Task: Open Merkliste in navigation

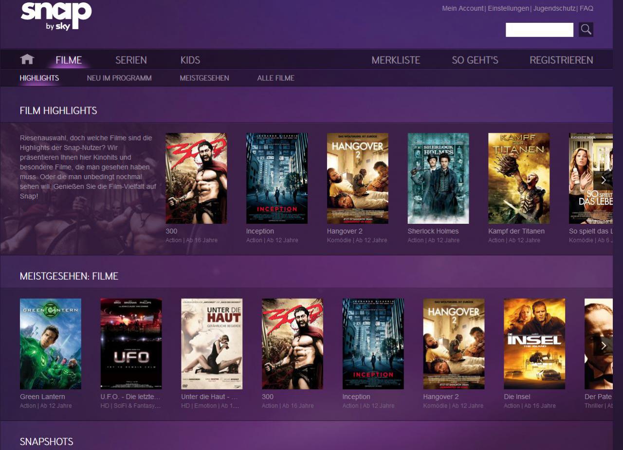Action: click(396, 60)
